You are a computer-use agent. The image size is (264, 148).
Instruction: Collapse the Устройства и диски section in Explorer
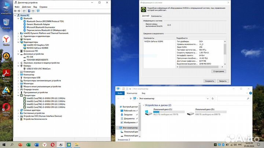(x=144, y=105)
